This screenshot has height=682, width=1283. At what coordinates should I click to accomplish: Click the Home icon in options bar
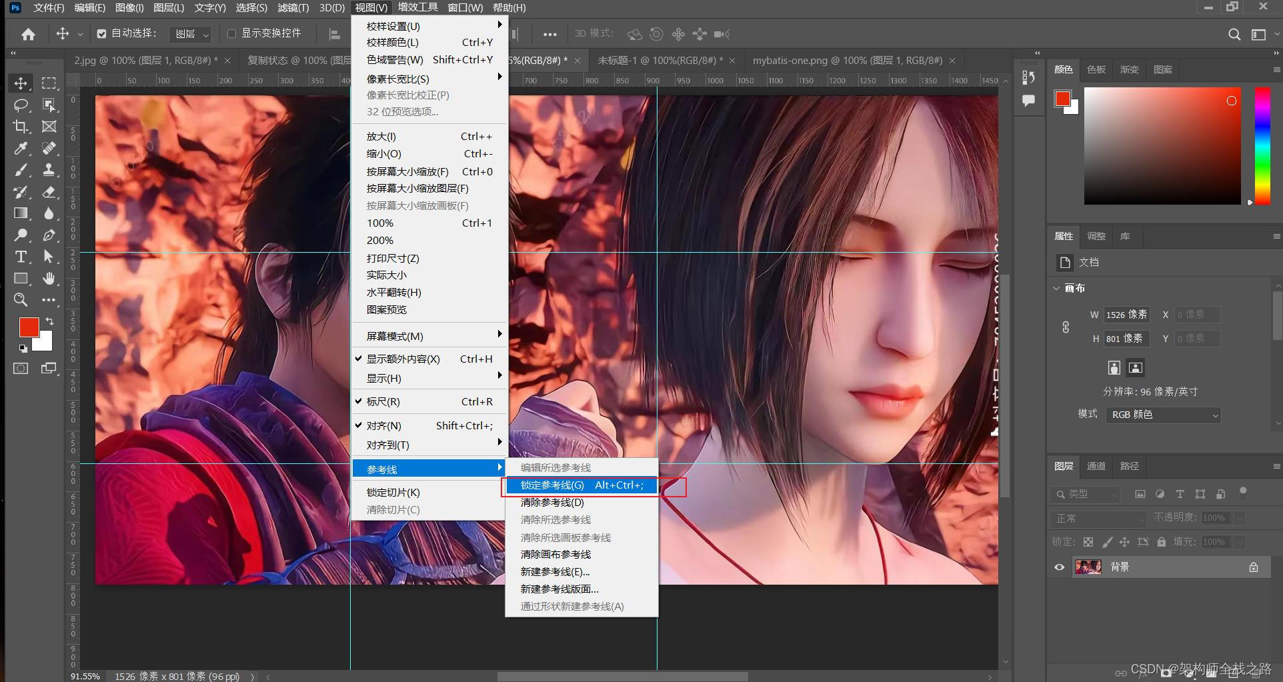(28, 34)
